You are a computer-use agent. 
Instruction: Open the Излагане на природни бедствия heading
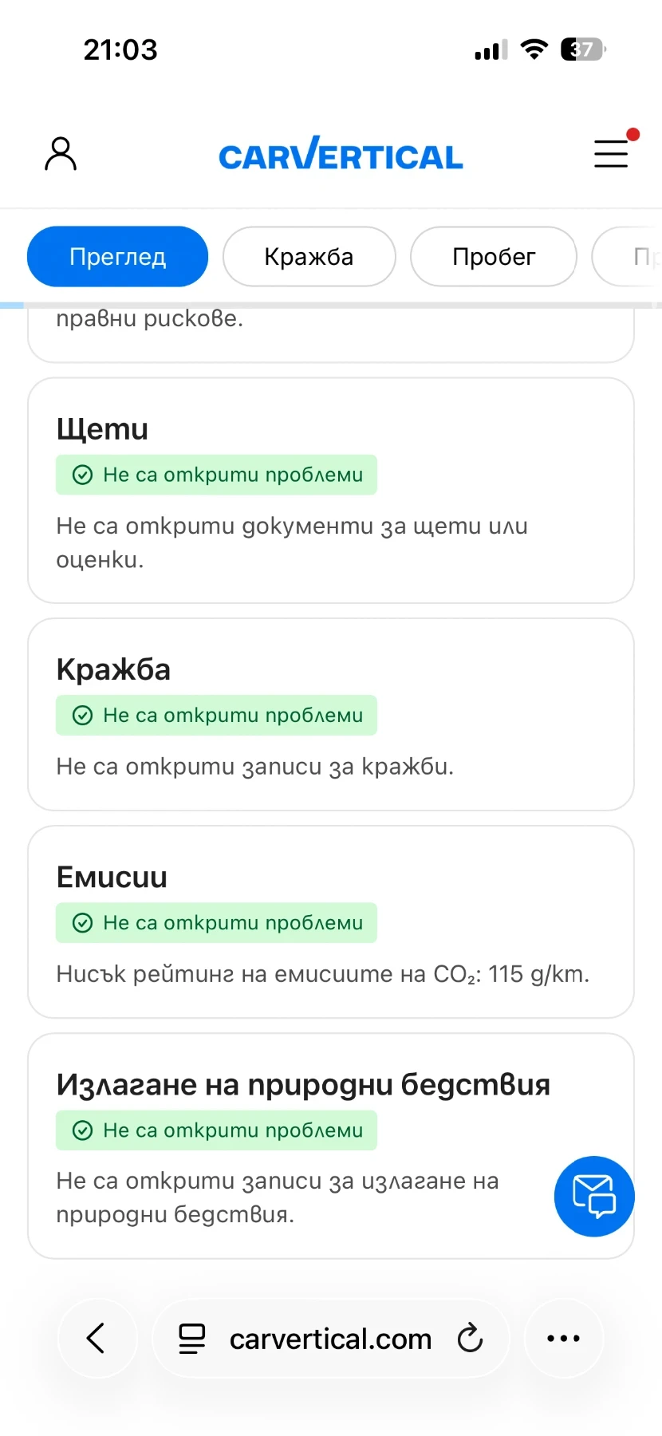point(303,1085)
